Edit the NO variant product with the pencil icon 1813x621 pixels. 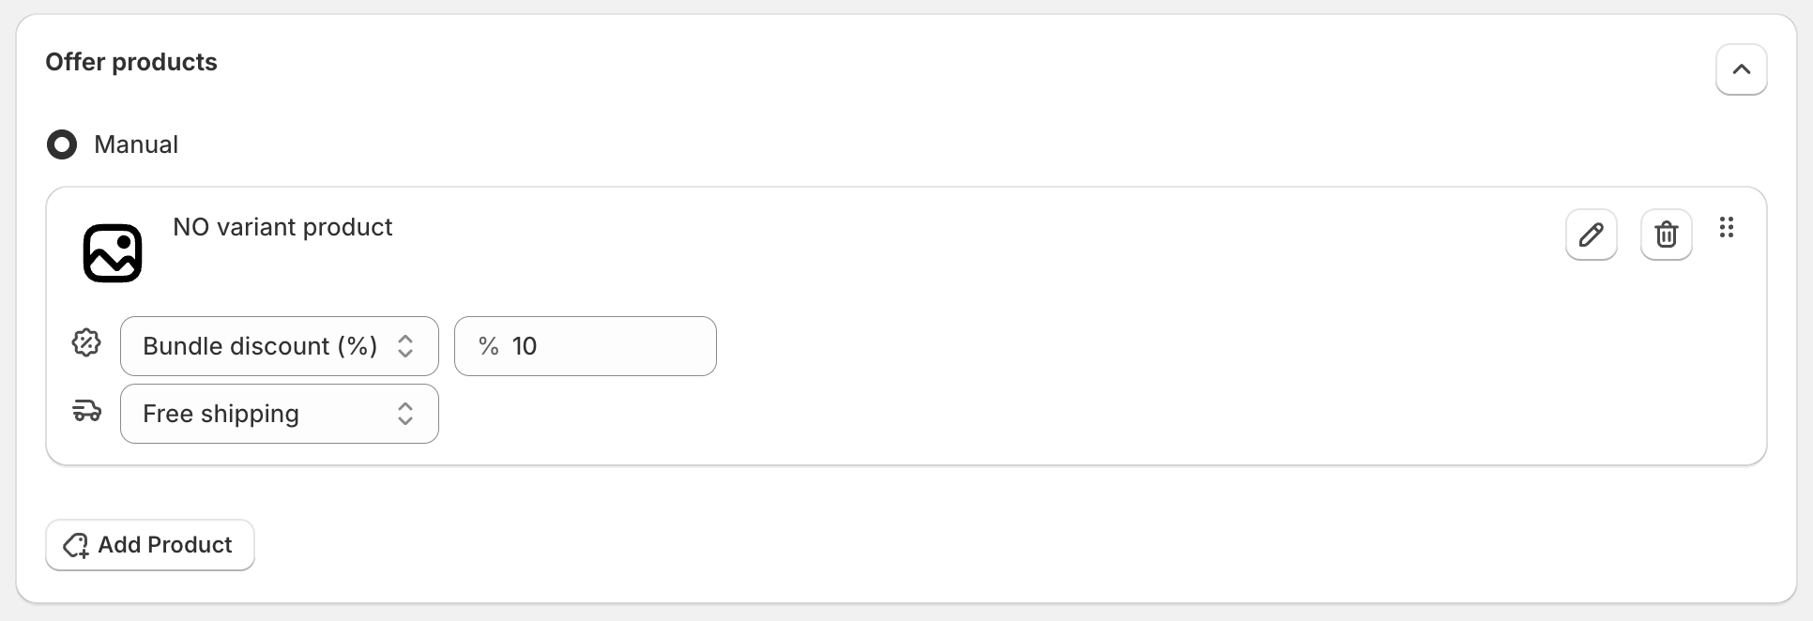coord(1591,235)
